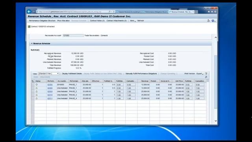
Task: Open the Export dropdown
Action: (200, 74)
